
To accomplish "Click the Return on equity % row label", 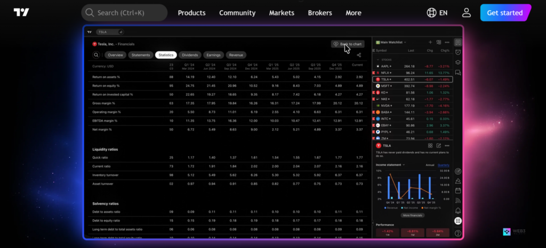I will point(106,86).
